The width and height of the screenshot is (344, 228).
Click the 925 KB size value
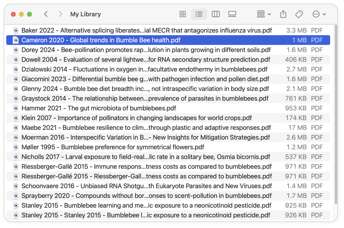point(296,206)
